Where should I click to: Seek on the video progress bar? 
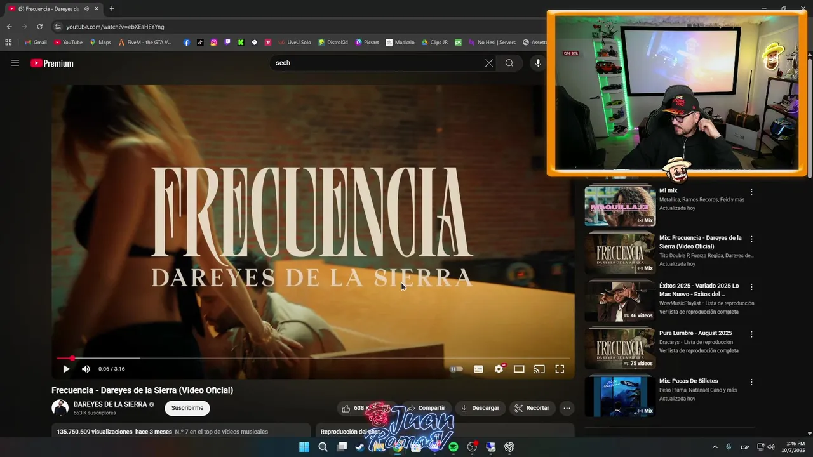point(313,358)
